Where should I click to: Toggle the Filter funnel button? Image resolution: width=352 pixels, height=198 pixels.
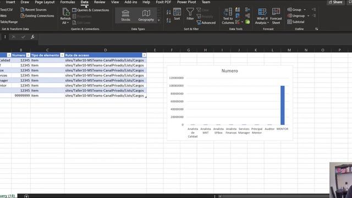tap(190, 14)
